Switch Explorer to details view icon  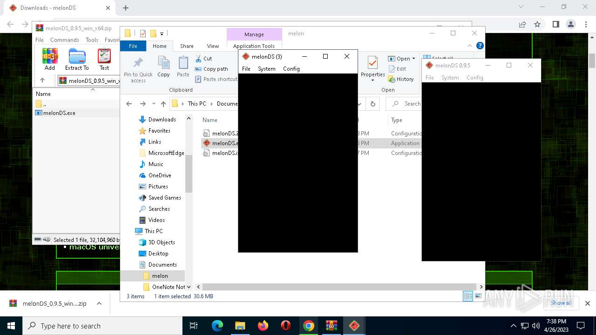(x=468, y=296)
